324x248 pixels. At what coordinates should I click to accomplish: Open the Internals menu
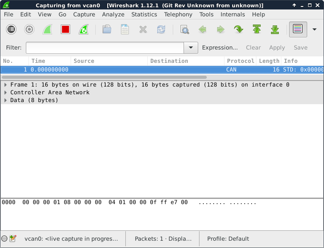pyautogui.click(x=233, y=15)
